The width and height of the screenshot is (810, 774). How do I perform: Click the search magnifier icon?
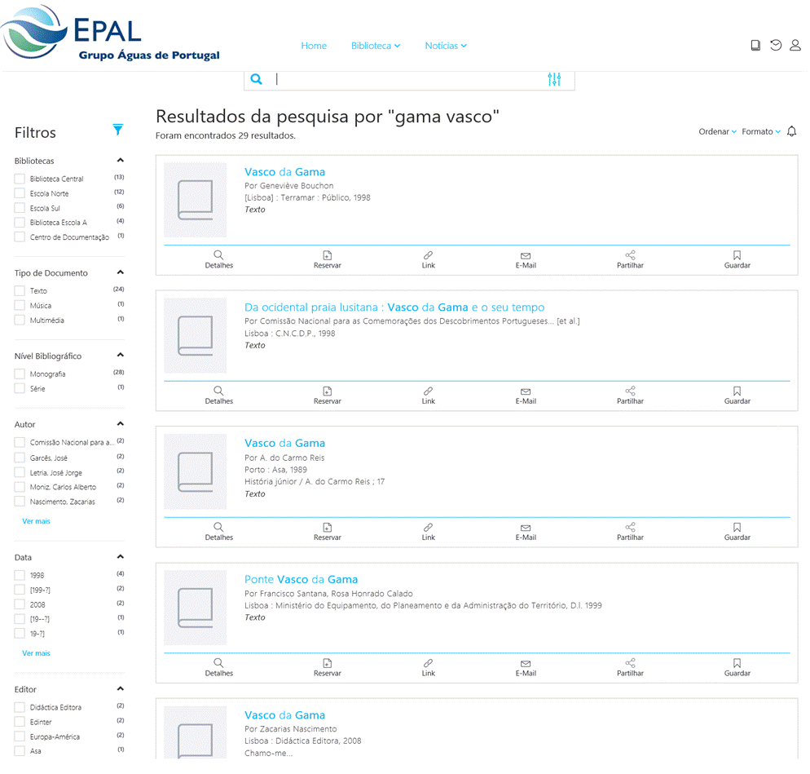(257, 79)
